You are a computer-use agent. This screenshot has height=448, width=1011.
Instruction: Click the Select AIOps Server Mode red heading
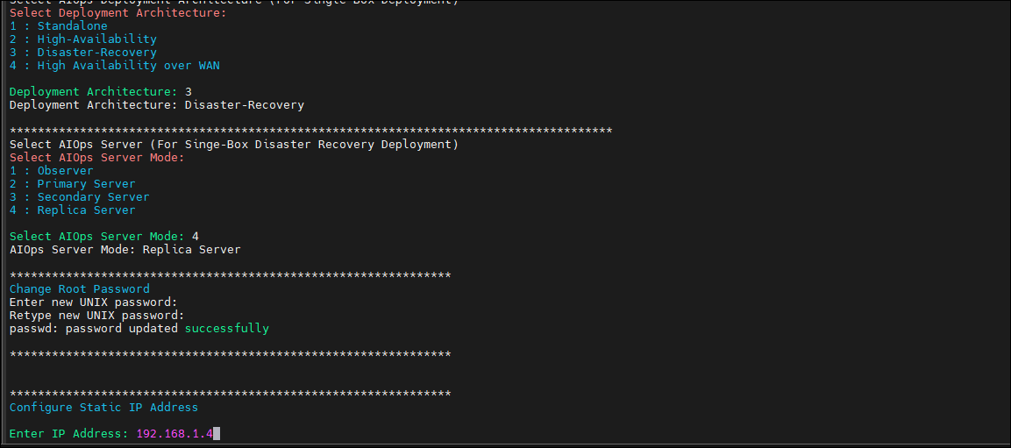96,157
